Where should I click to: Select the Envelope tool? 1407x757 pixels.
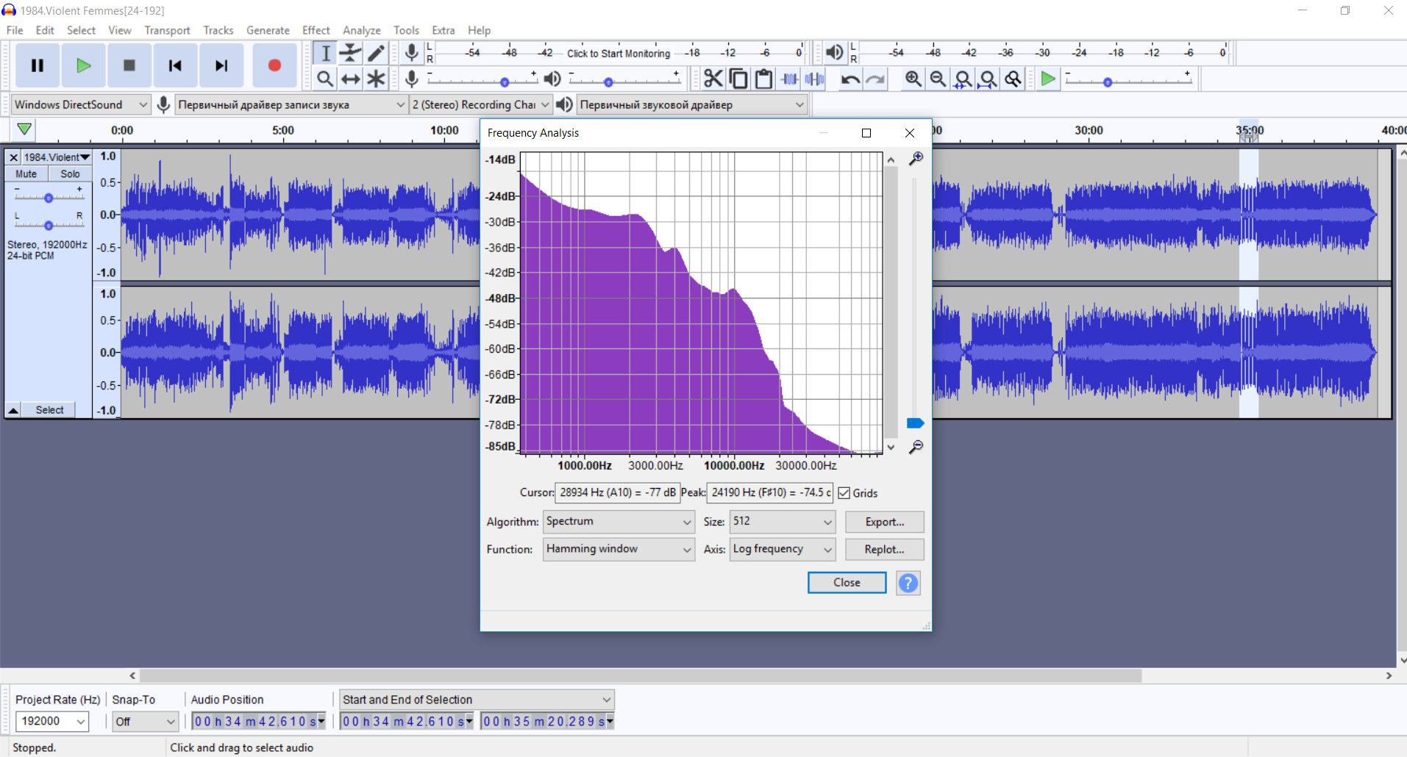[x=351, y=53]
